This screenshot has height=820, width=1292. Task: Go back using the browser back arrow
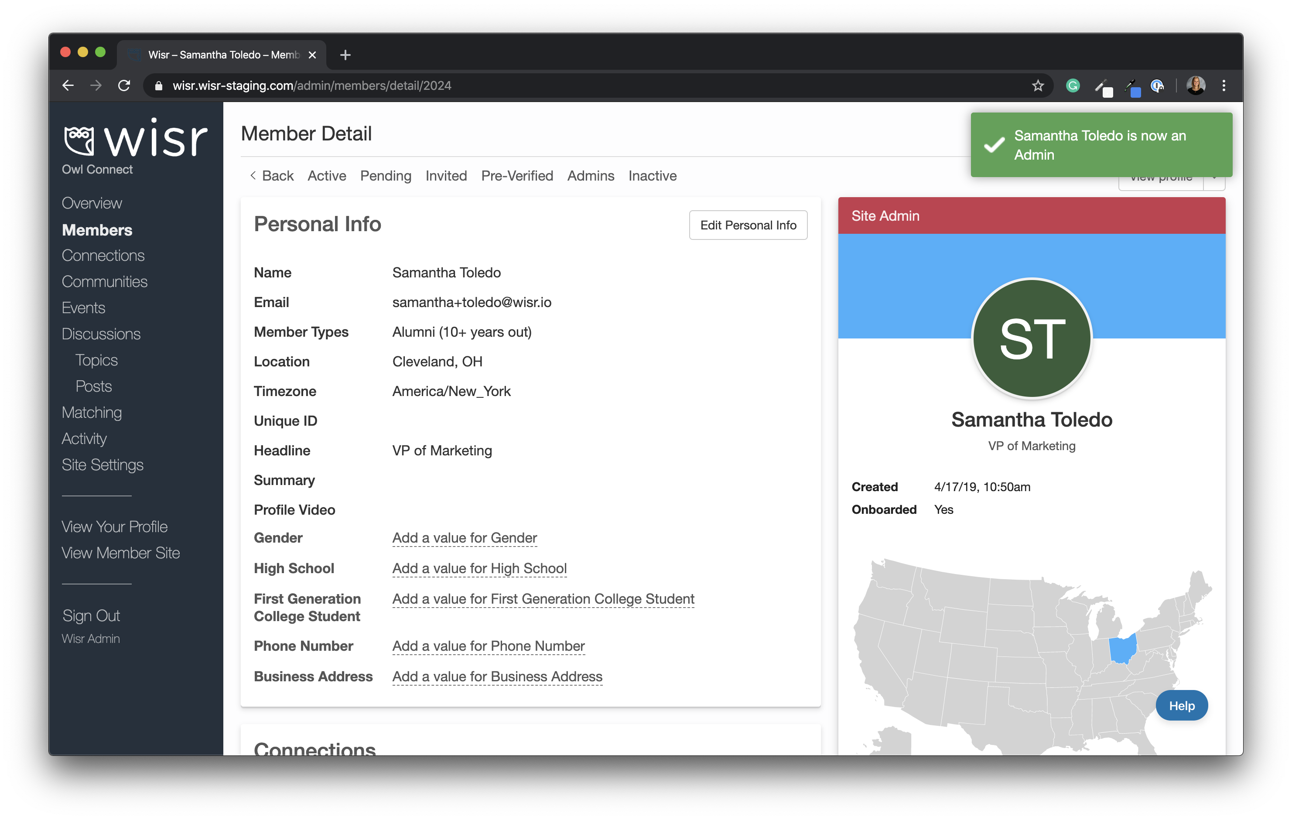(68, 86)
